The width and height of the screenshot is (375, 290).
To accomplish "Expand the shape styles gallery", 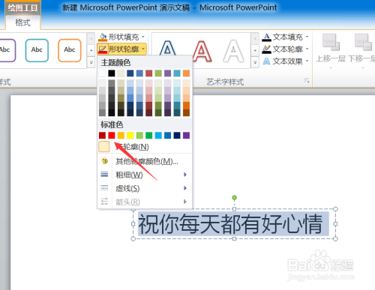I will click(x=91, y=62).
